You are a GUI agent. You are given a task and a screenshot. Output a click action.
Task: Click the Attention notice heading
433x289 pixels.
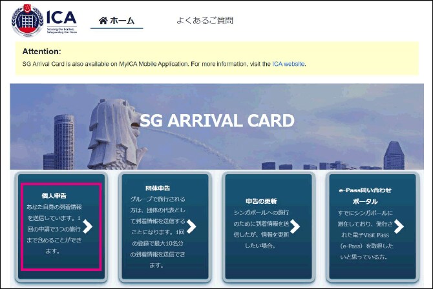click(42, 52)
